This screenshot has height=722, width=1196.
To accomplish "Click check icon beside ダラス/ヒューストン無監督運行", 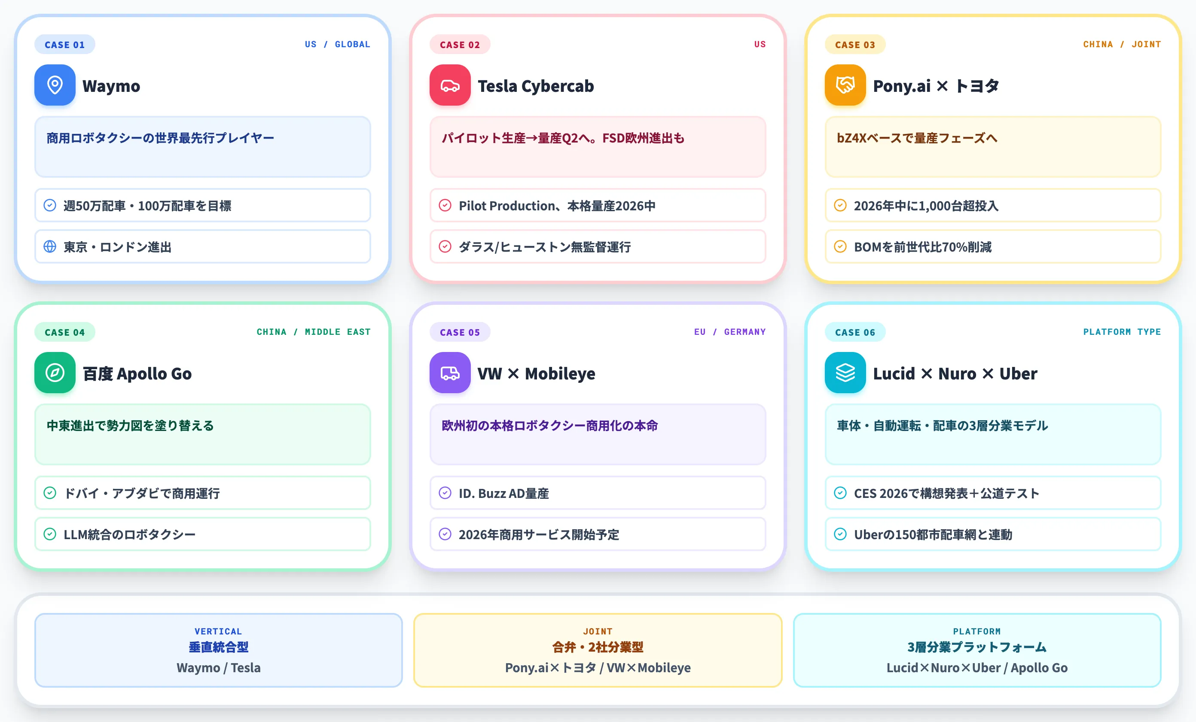I will coord(445,246).
